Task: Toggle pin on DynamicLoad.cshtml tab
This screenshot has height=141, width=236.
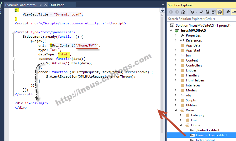Action: [x=40, y=5]
